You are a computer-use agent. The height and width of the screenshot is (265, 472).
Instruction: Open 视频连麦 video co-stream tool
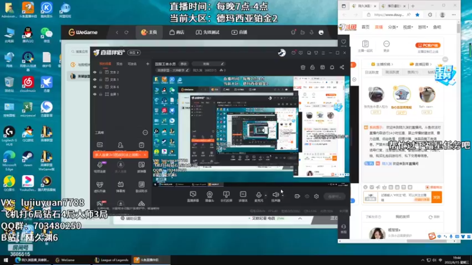click(100, 167)
